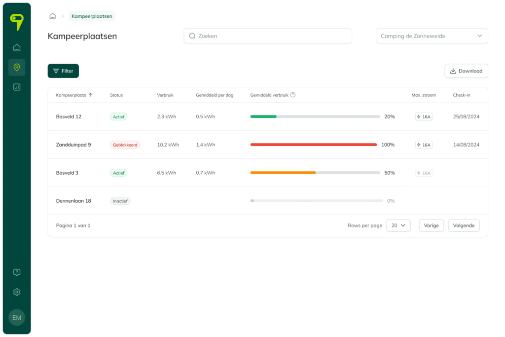505x337 pixels.
Task: Sort by Kampeerplaats column header
Action: pyautogui.click(x=74, y=95)
